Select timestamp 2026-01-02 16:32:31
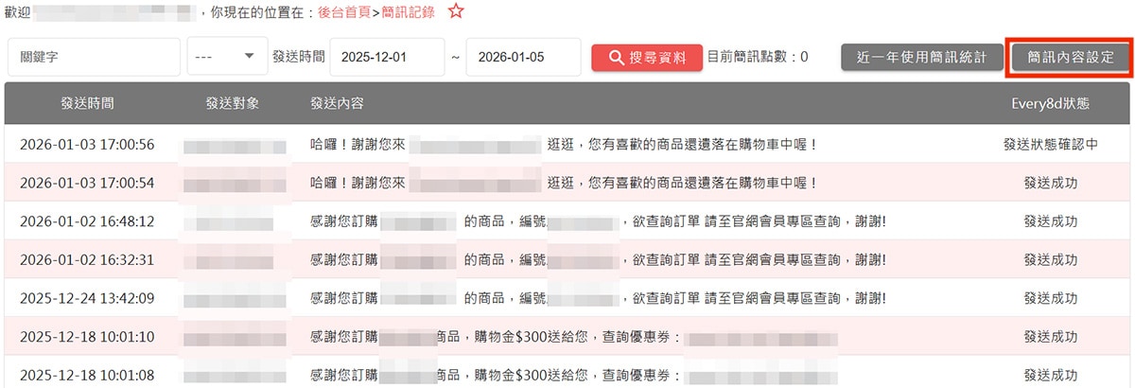Screen dimensions: 1135x388 [x=87, y=259]
